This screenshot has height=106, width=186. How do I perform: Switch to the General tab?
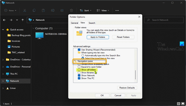74,23
